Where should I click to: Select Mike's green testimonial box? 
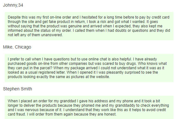[x=89, y=68]
